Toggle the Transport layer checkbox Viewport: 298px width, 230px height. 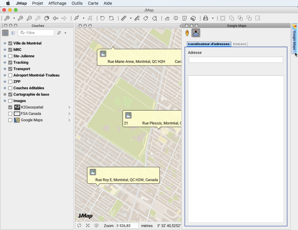10,69
